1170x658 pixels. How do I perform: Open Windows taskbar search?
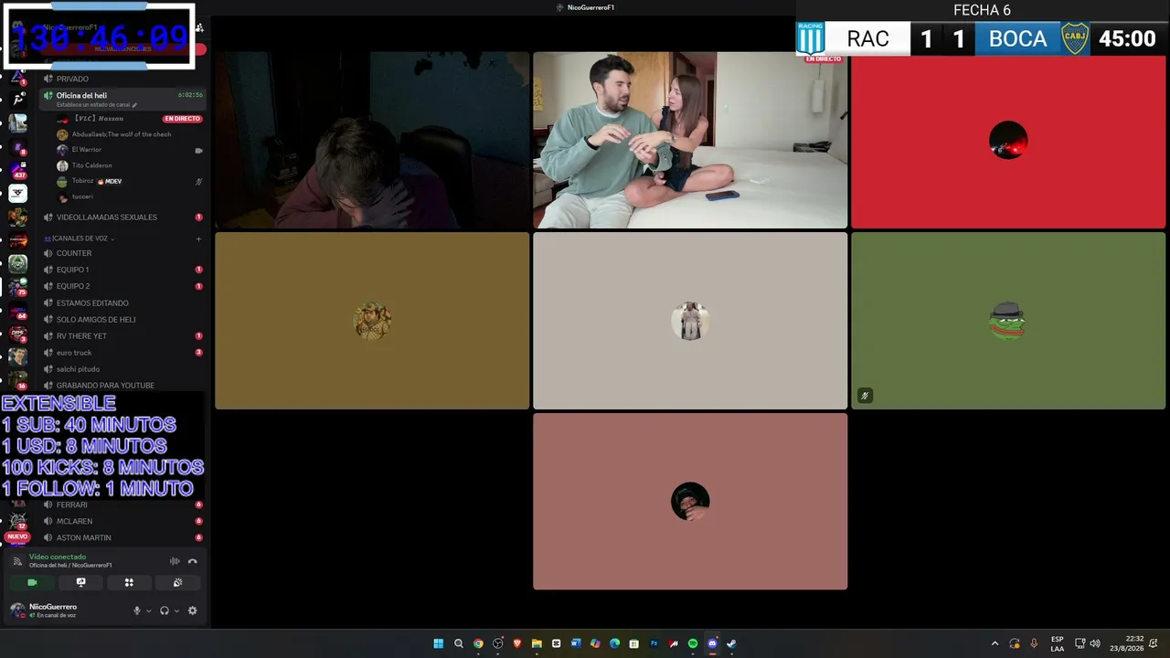click(459, 643)
